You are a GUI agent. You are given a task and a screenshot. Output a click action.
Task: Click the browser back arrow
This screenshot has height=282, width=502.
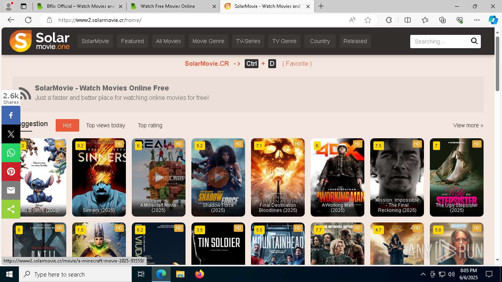tap(11, 20)
